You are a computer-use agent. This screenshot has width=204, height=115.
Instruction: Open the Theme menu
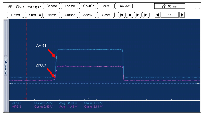click(x=70, y=6)
